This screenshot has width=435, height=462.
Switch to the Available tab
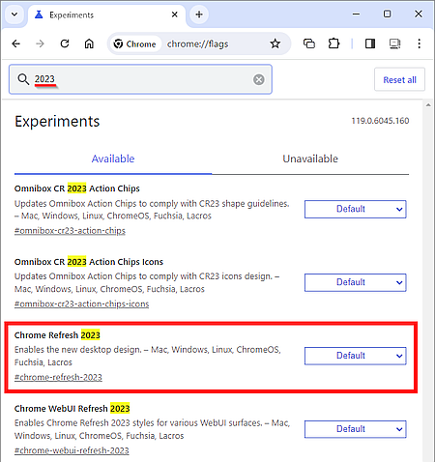click(113, 159)
